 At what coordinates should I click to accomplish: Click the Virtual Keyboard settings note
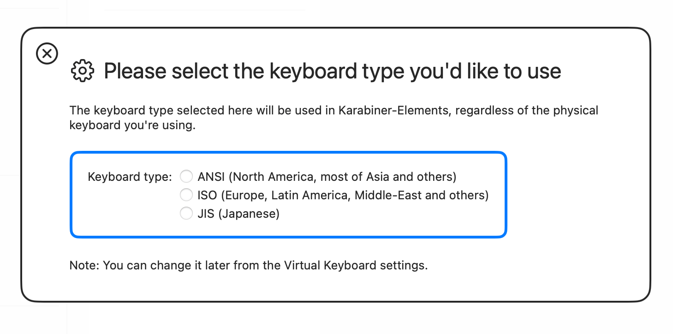tap(248, 265)
